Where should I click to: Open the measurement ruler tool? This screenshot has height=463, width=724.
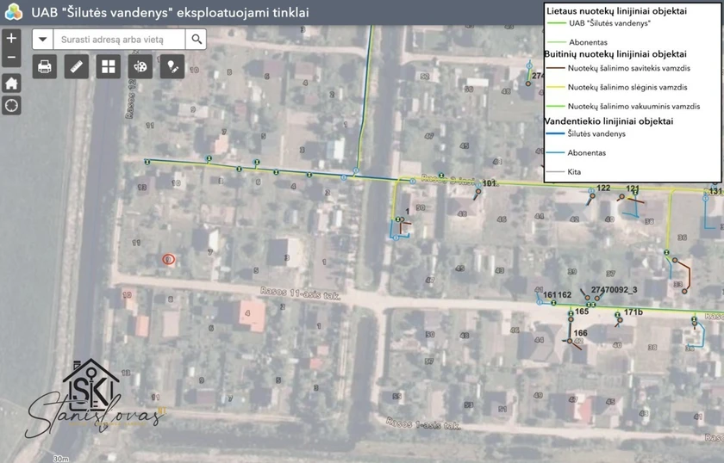[x=76, y=67]
